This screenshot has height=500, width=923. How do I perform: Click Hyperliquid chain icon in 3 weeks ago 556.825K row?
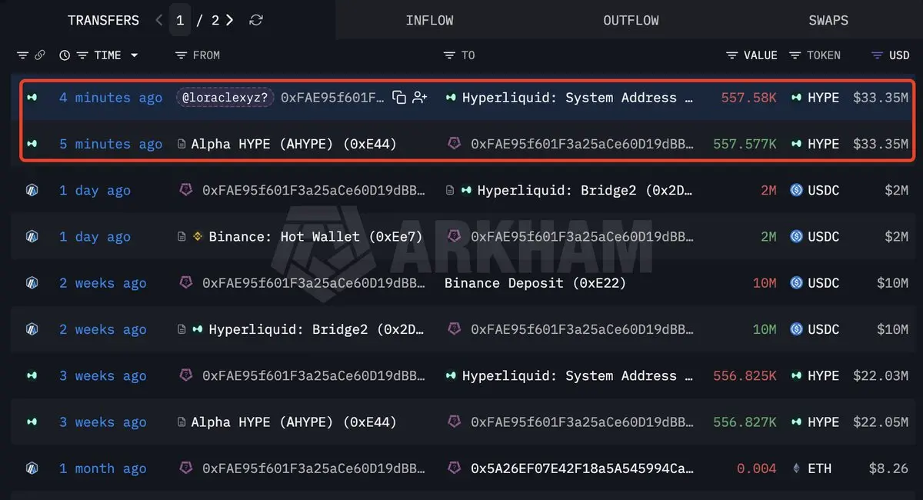[32, 375]
